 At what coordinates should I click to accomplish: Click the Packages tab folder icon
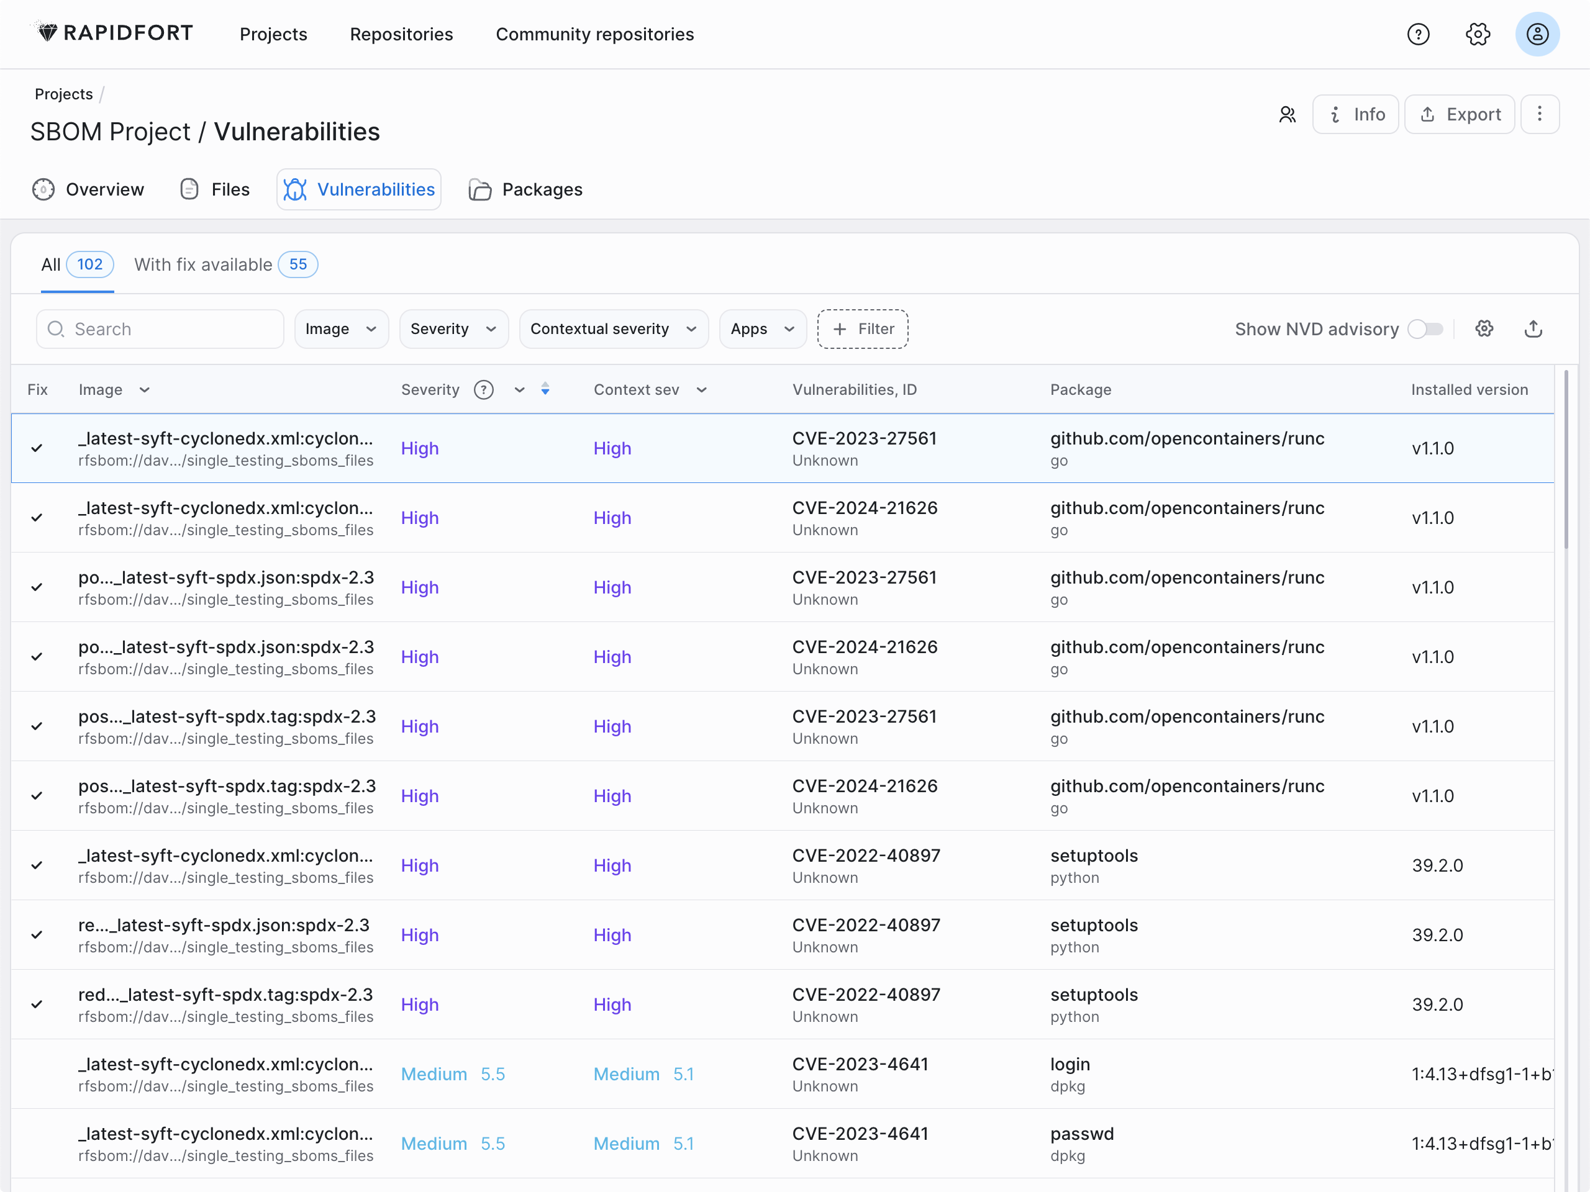click(479, 190)
